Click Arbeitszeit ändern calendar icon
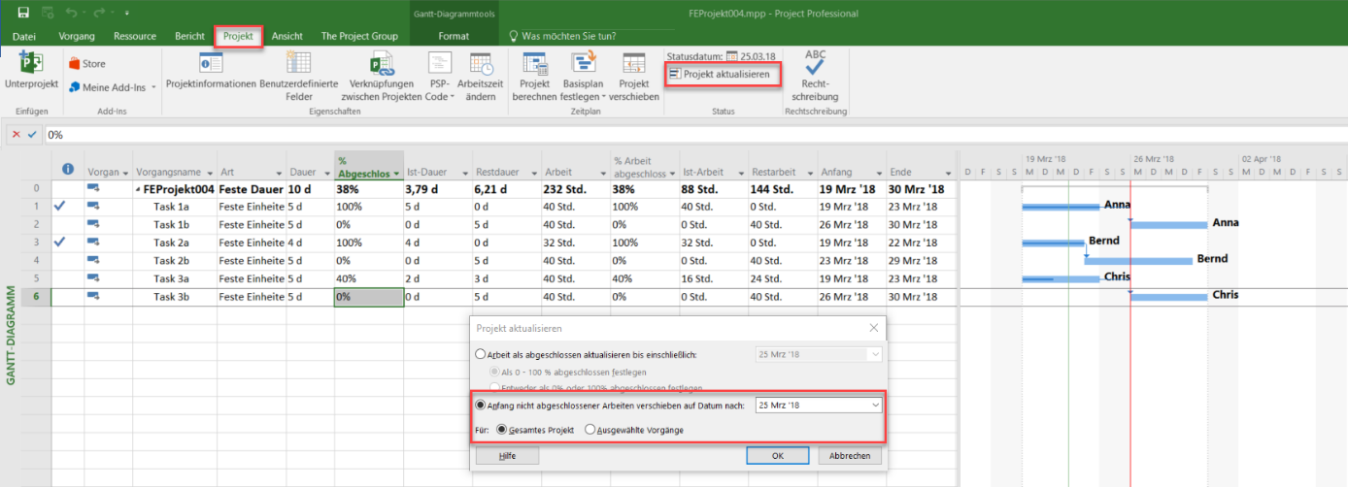 click(481, 64)
